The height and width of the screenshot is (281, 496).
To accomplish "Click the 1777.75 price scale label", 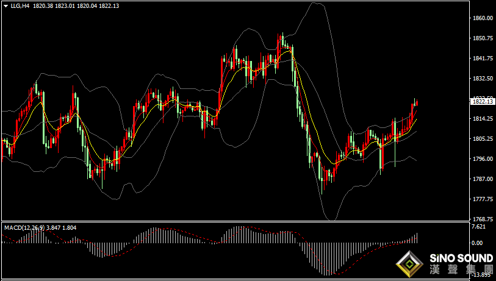I will coord(483,199).
